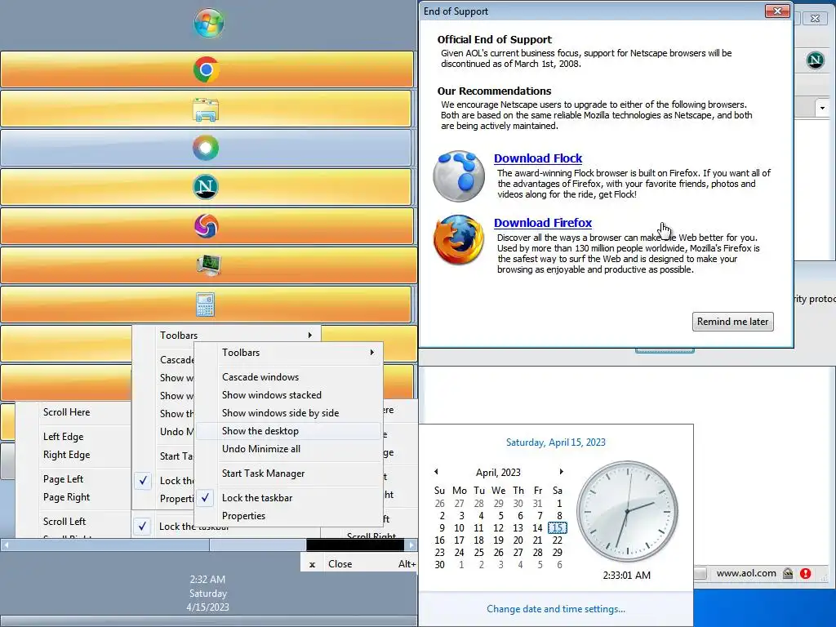Click www.aol.com in the status bar
Image resolution: width=836 pixels, height=627 pixels.
pyautogui.click(x=746, y=573)
